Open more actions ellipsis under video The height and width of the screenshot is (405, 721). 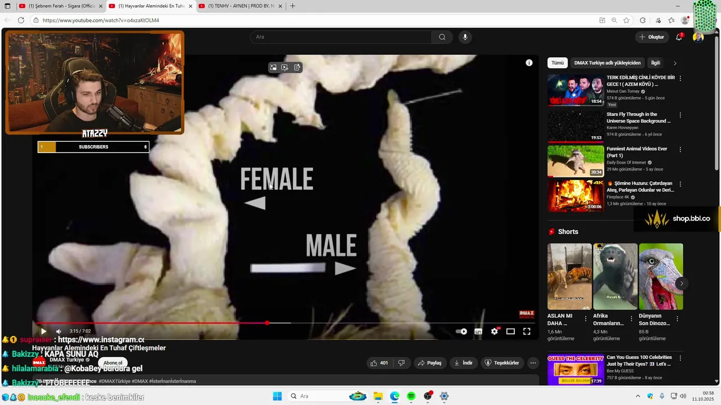(x=533, y=363)
